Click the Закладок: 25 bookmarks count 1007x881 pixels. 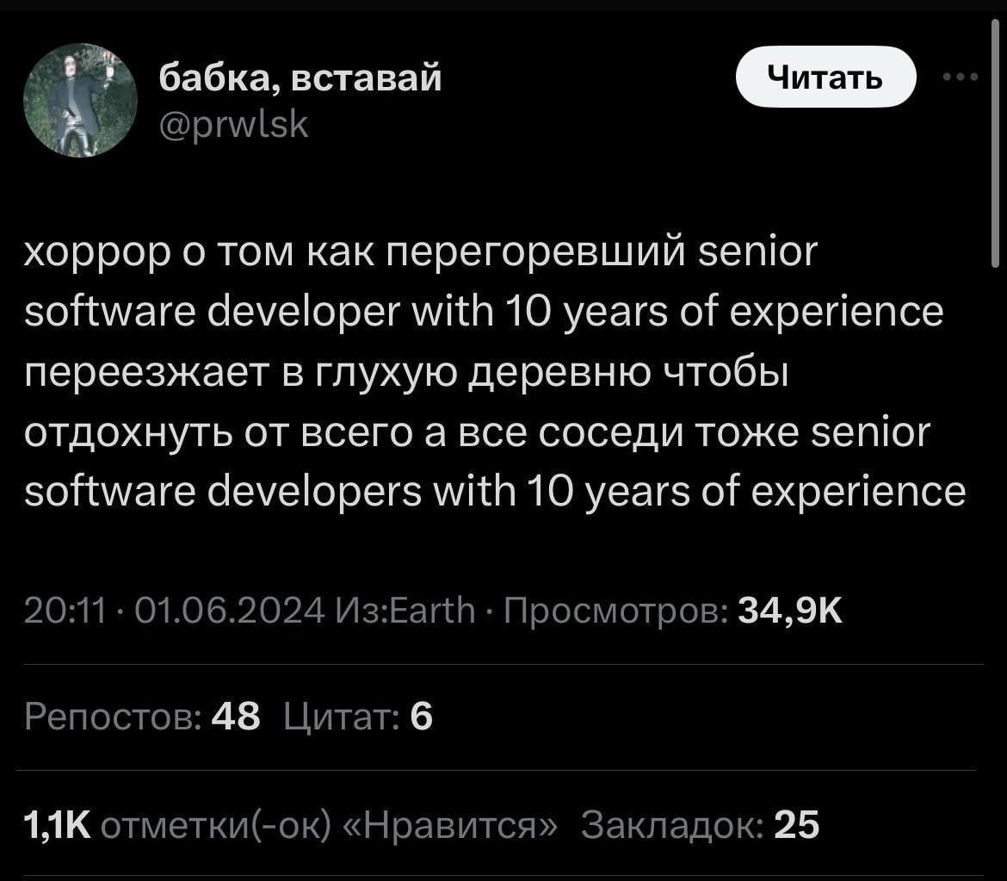[700, 825]
